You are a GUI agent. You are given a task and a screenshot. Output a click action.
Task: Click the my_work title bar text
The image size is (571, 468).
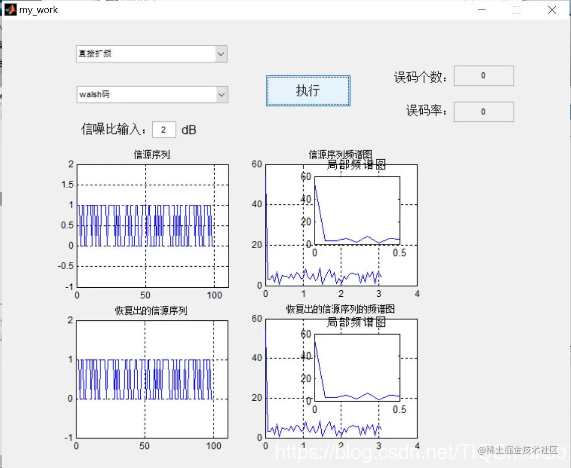pos(38,10)
